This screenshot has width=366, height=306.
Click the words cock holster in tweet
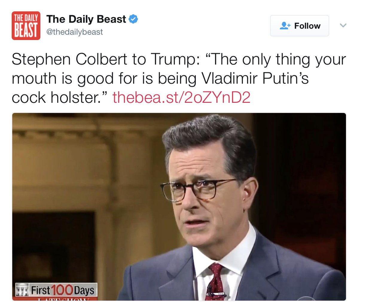56,97
